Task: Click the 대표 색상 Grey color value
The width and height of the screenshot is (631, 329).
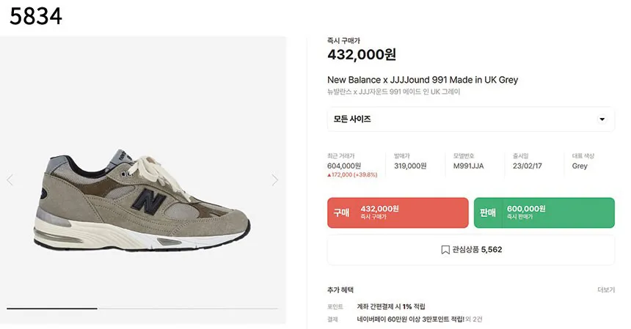Action: tap(580, 166)
